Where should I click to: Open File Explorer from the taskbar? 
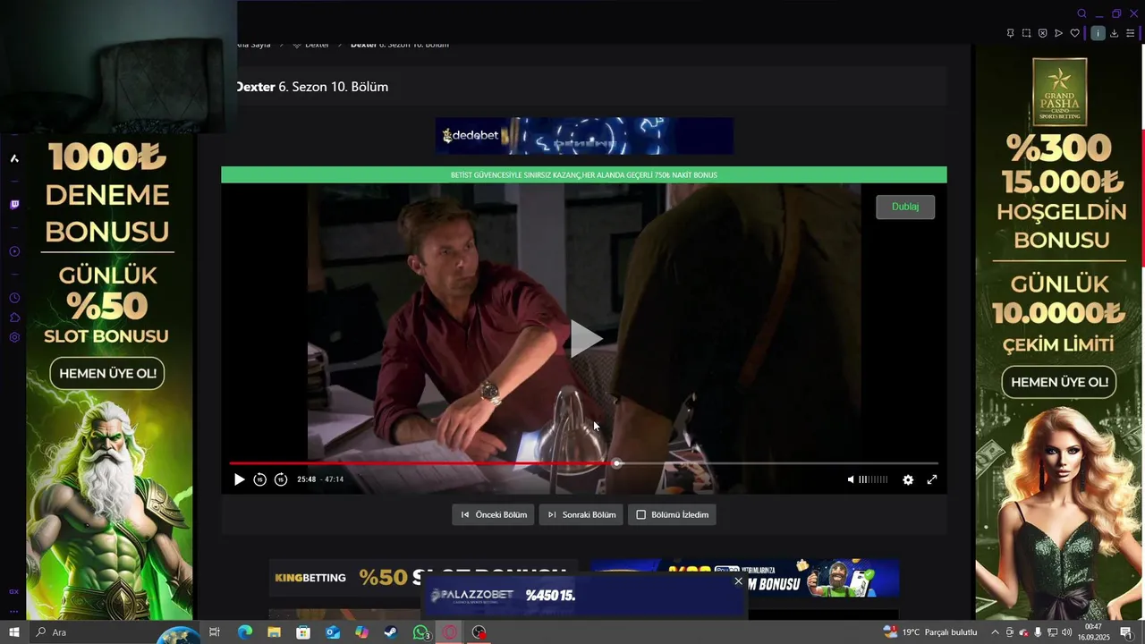pyautogui.click(x=274, y=632)
